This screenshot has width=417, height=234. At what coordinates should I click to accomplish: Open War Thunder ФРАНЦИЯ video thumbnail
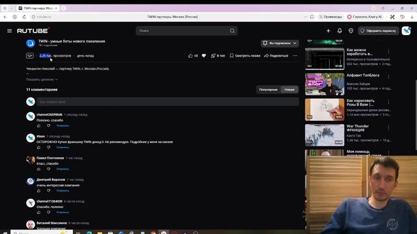[x=324, y=135]
